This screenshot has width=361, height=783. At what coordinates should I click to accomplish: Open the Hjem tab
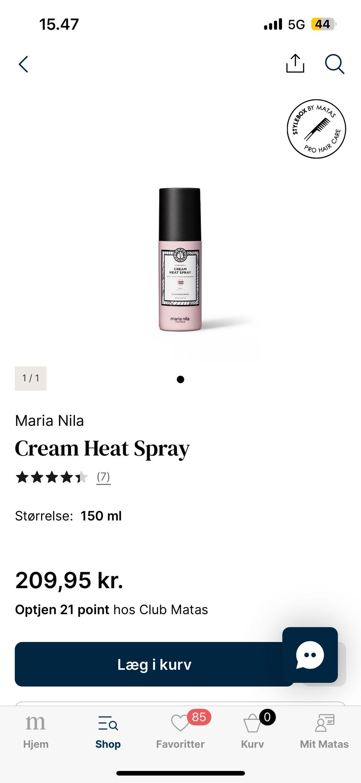pos(36,731)
